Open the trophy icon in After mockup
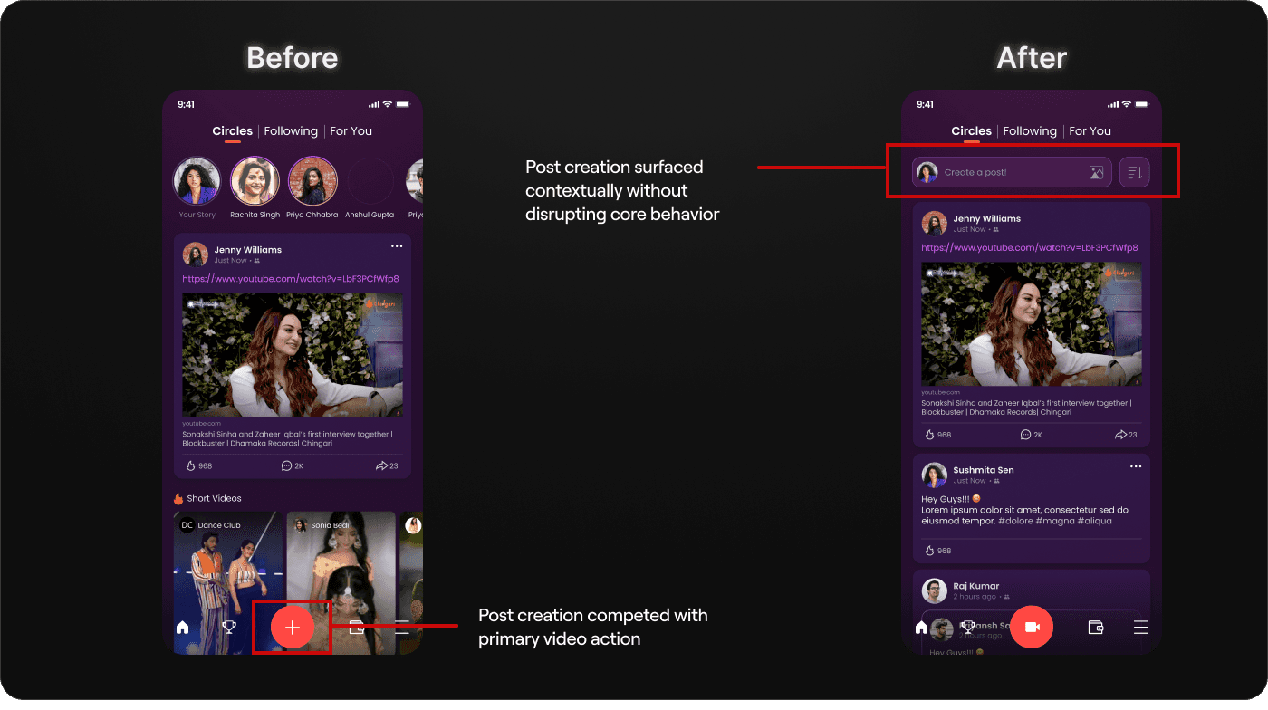Image resolution: width=1268 pixels, height=710 pixels. [x=968, y=627]
